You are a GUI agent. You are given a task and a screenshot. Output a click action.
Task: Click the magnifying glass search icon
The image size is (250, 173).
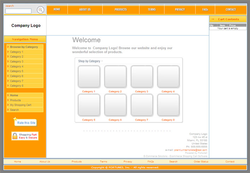coord(41,10)
